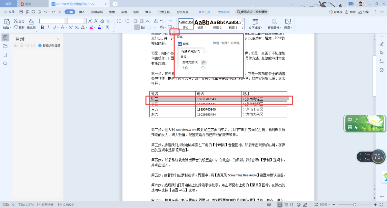Click the save icon in quick access bar
The height and width of the screenshot is (208, 387).
tap(21, 12)
